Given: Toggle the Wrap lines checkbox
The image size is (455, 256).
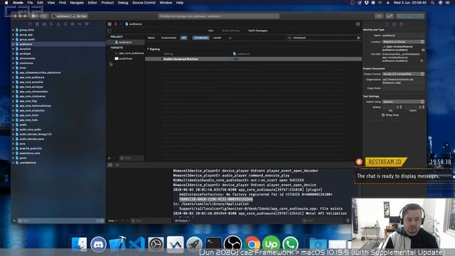Looking at the screenshot, I should coord(383,115).
